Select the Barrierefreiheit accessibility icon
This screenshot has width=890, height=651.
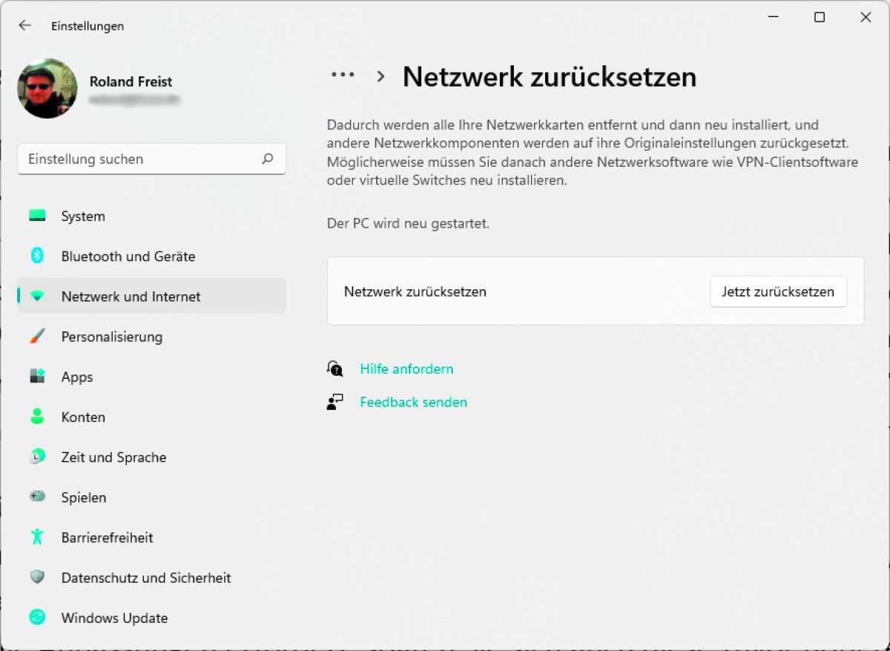(x=37, y=538)
